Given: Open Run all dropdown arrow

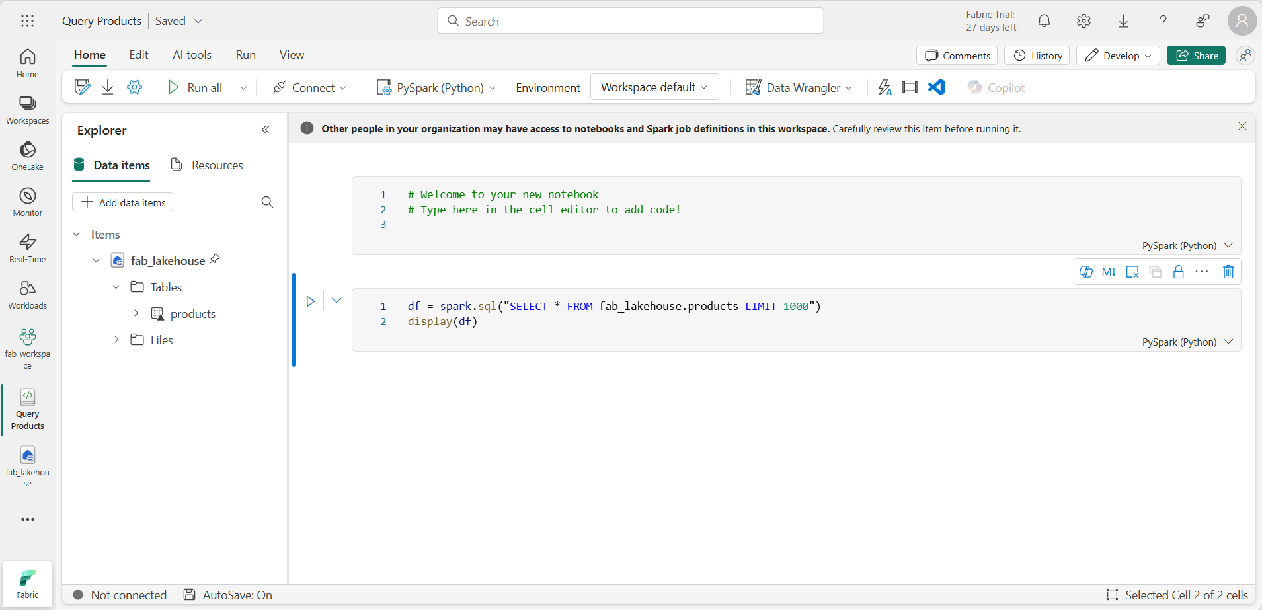Looking at the screenshot, I should [243, 88].
